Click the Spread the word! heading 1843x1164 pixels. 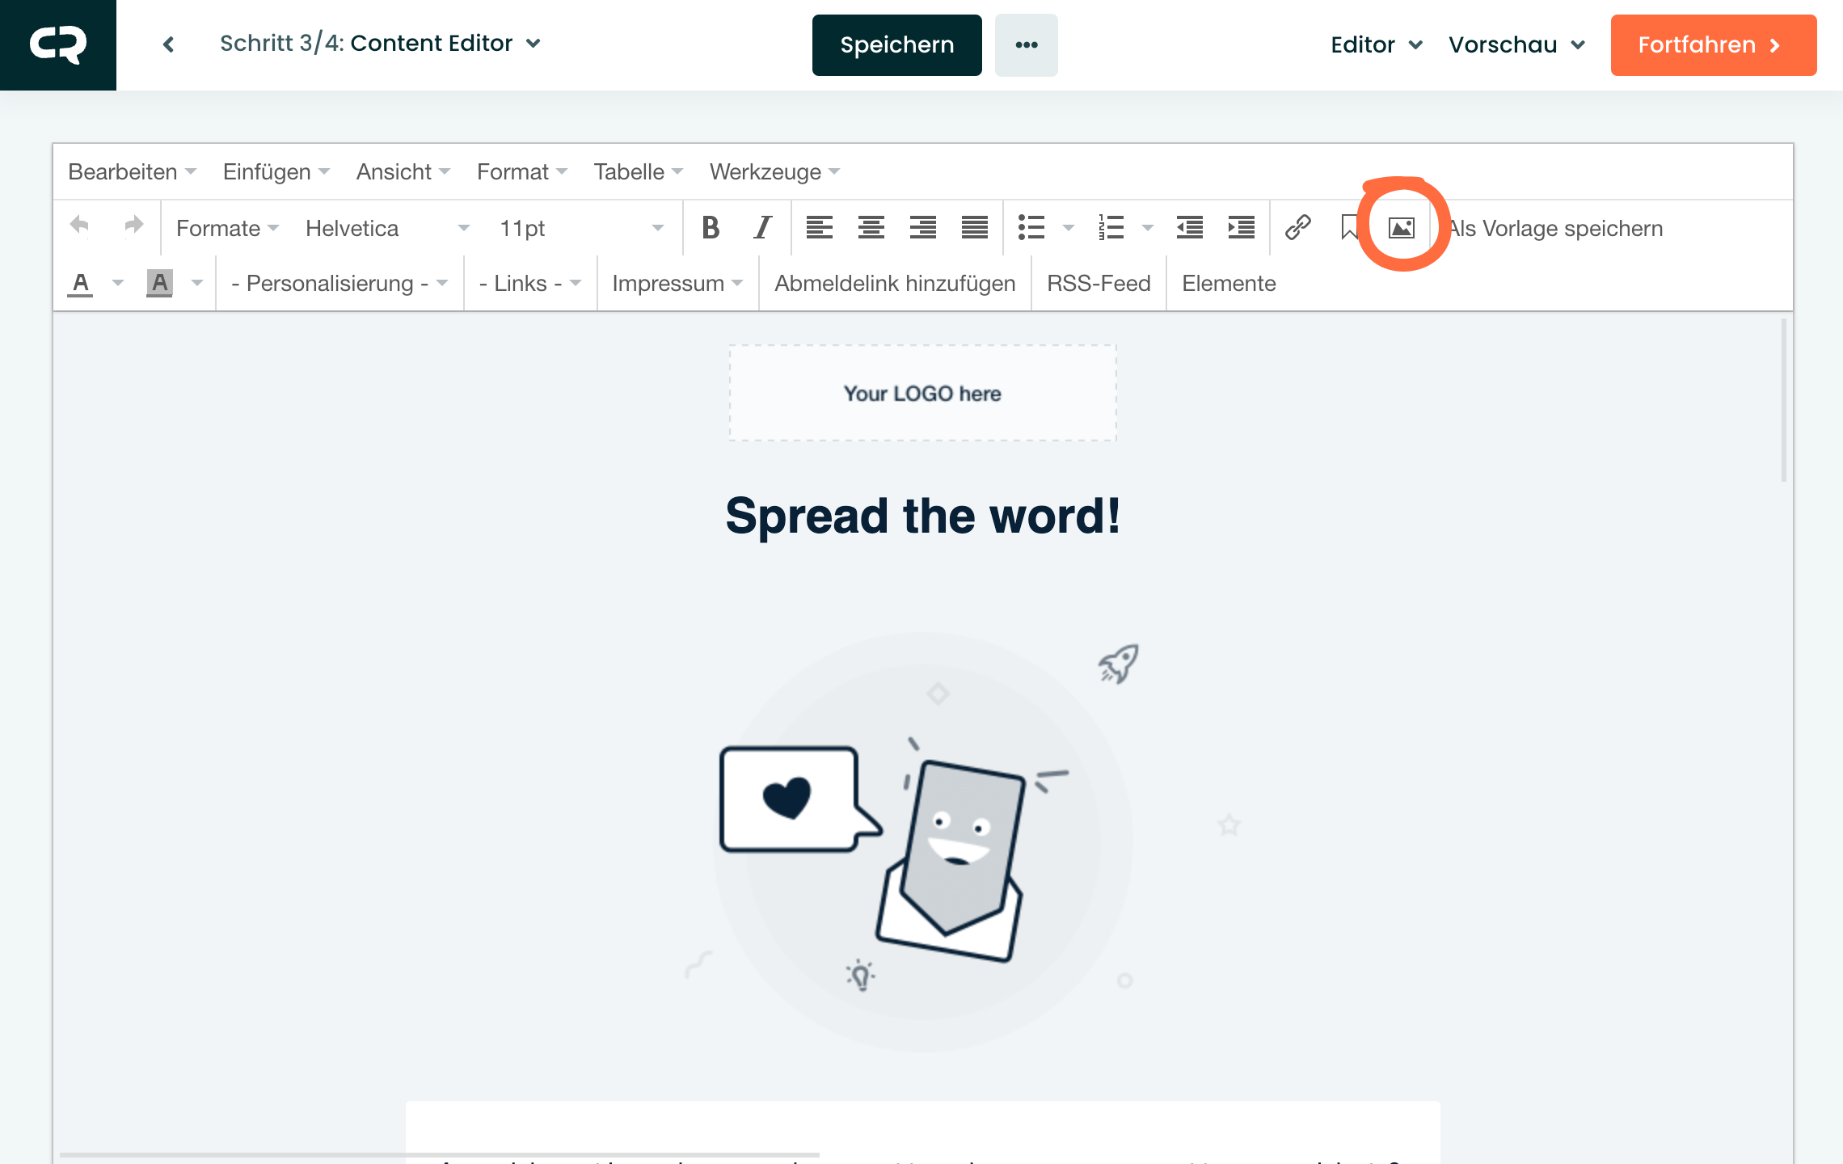click(922, 516)
